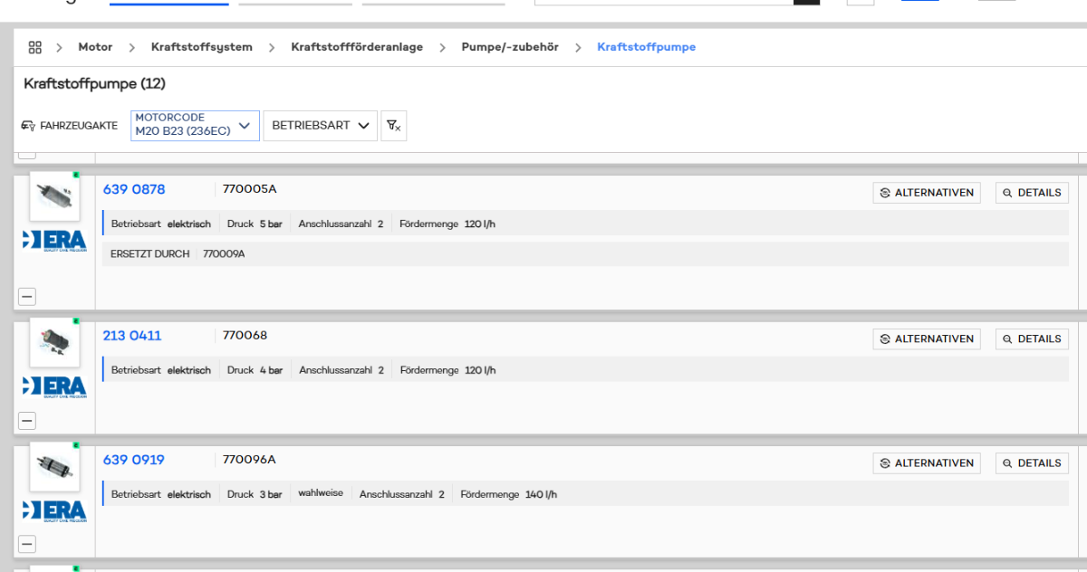Click the Kraftstoffpumpe (12) heading
This screenshot has height=572, width=1087.
pos(94,83)
